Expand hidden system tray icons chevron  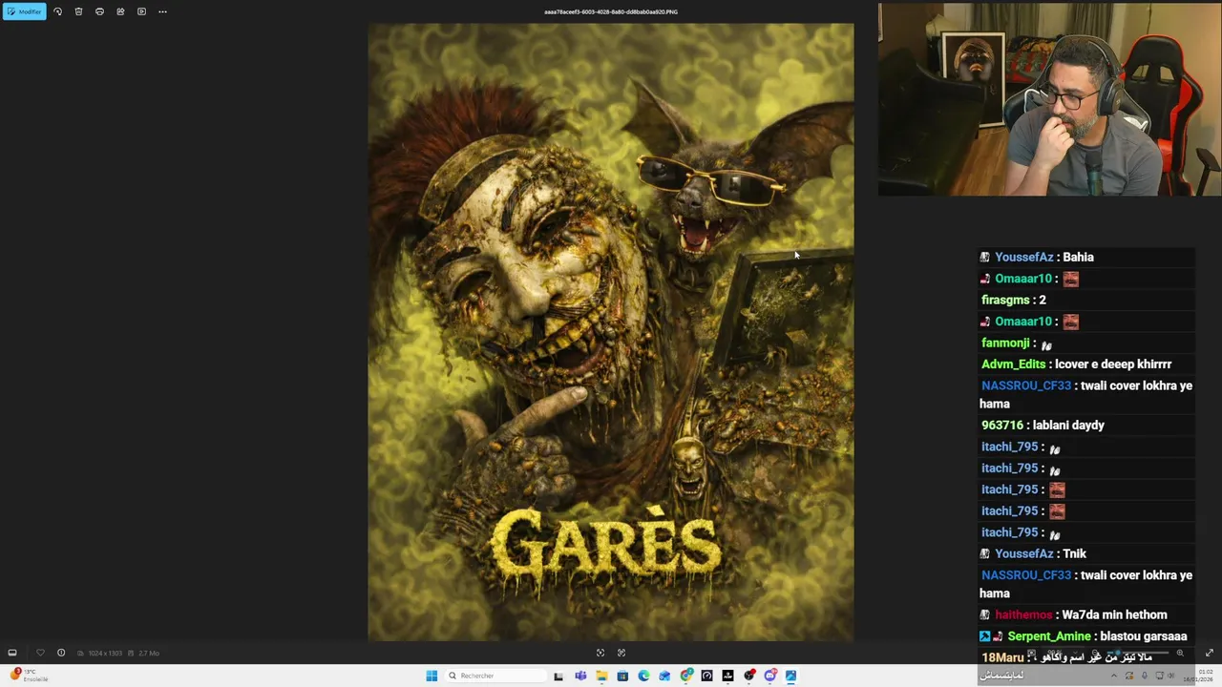click(1114, 676)
